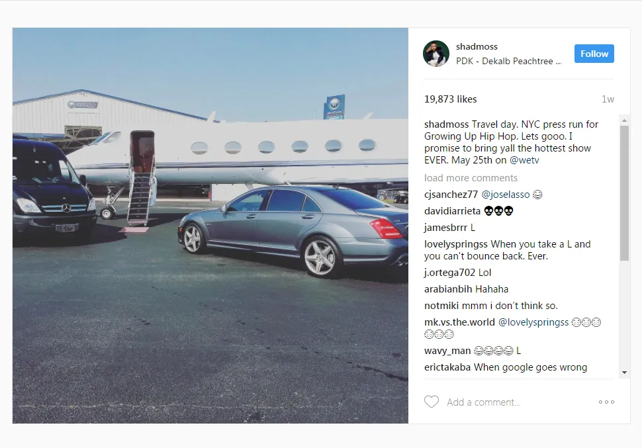This screenshot has width=642, height=448.
Task: Click shadmoss profile avatar picture
Action: coord(436,54)
